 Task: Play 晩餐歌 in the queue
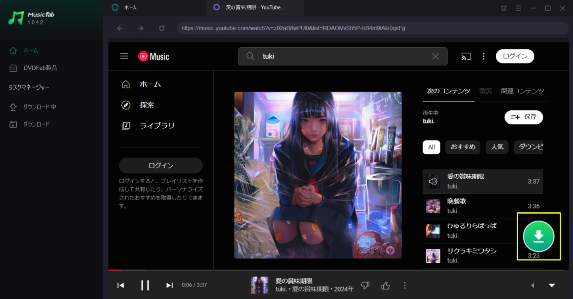click(x=483, y=206)
